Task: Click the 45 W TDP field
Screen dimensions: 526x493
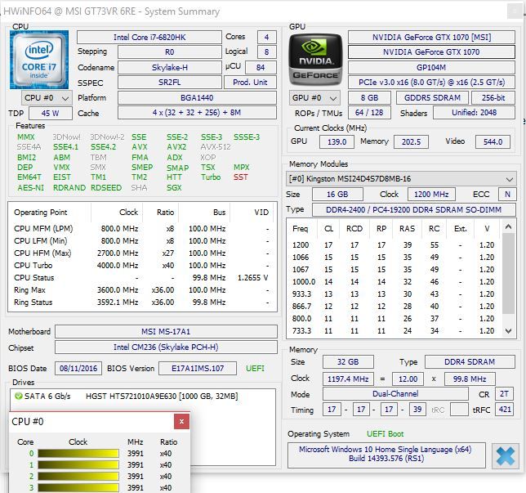Action: pos(51,113)
